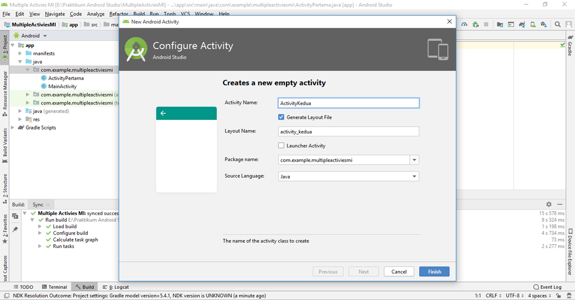575x300 pixels.
Task: Click the Layout Name input field
Action: pos(348,131)
